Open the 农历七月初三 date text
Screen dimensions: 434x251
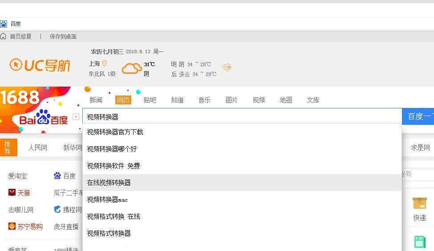107,52
